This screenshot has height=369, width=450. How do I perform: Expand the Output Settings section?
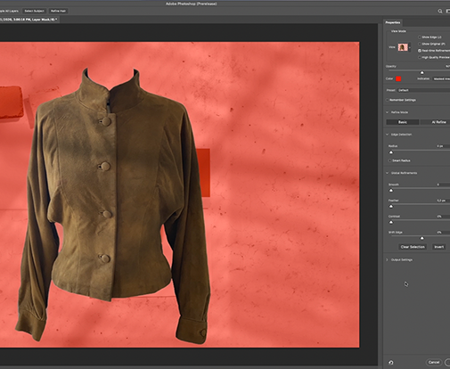coord(387,260)
